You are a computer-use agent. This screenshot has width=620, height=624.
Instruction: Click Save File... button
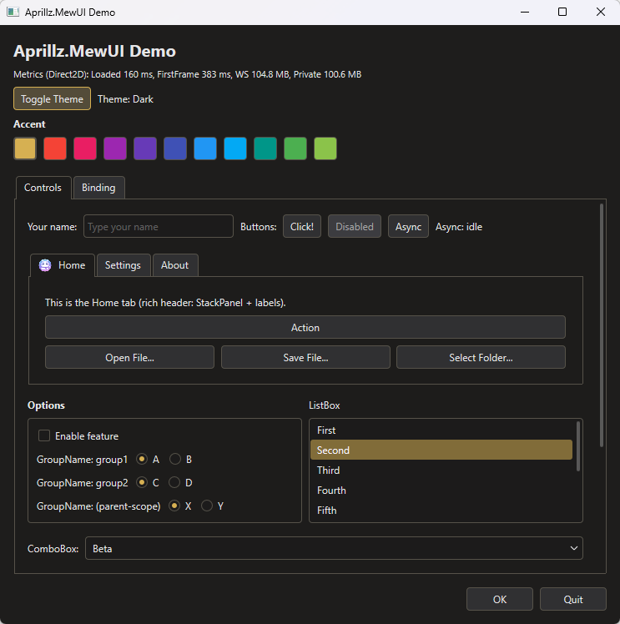click(305, 357)
